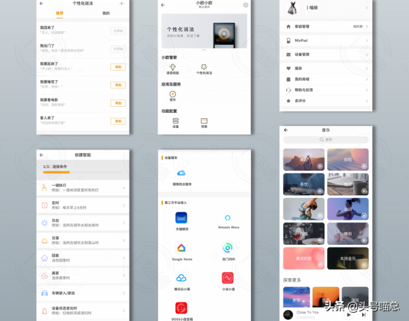The image size is (409, 321).
Task: Switch to the 我的 tab
Action: (106, 13)
